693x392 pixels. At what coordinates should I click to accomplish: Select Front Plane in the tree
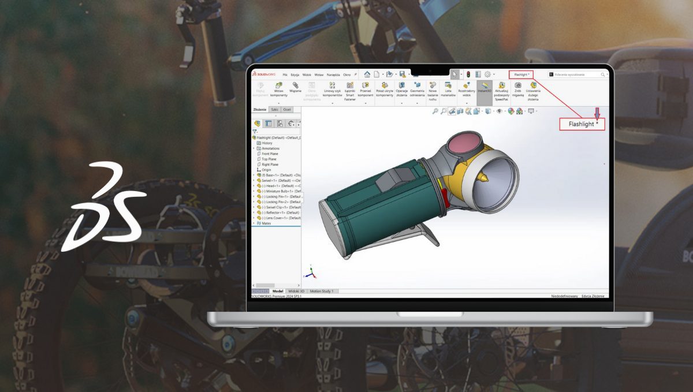[x=270, y=154]
